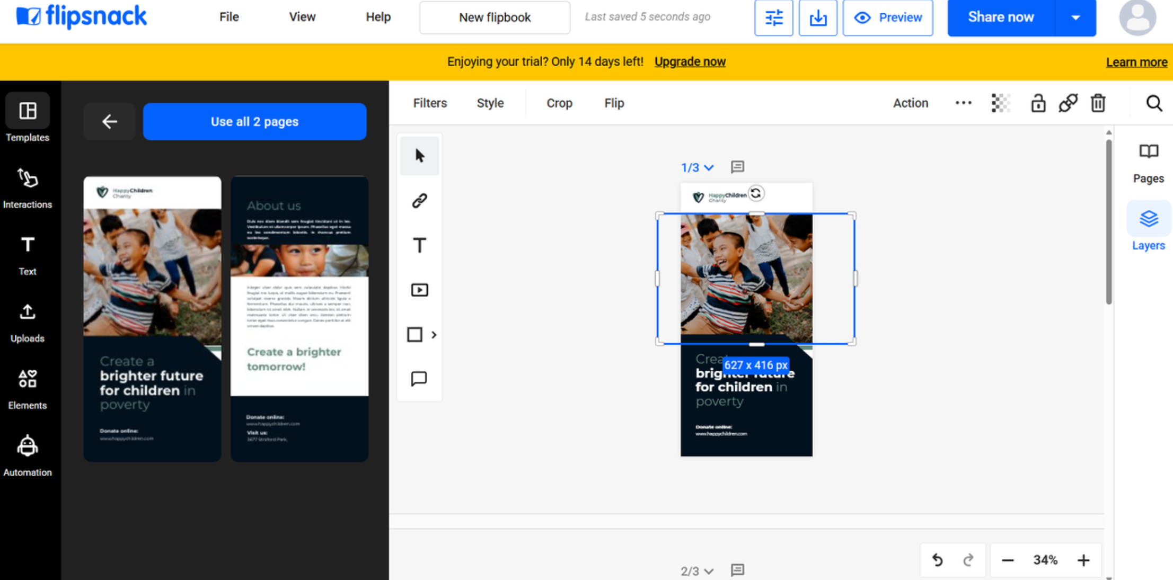Select the link tool in the canvas toolbar

(419, 201)
